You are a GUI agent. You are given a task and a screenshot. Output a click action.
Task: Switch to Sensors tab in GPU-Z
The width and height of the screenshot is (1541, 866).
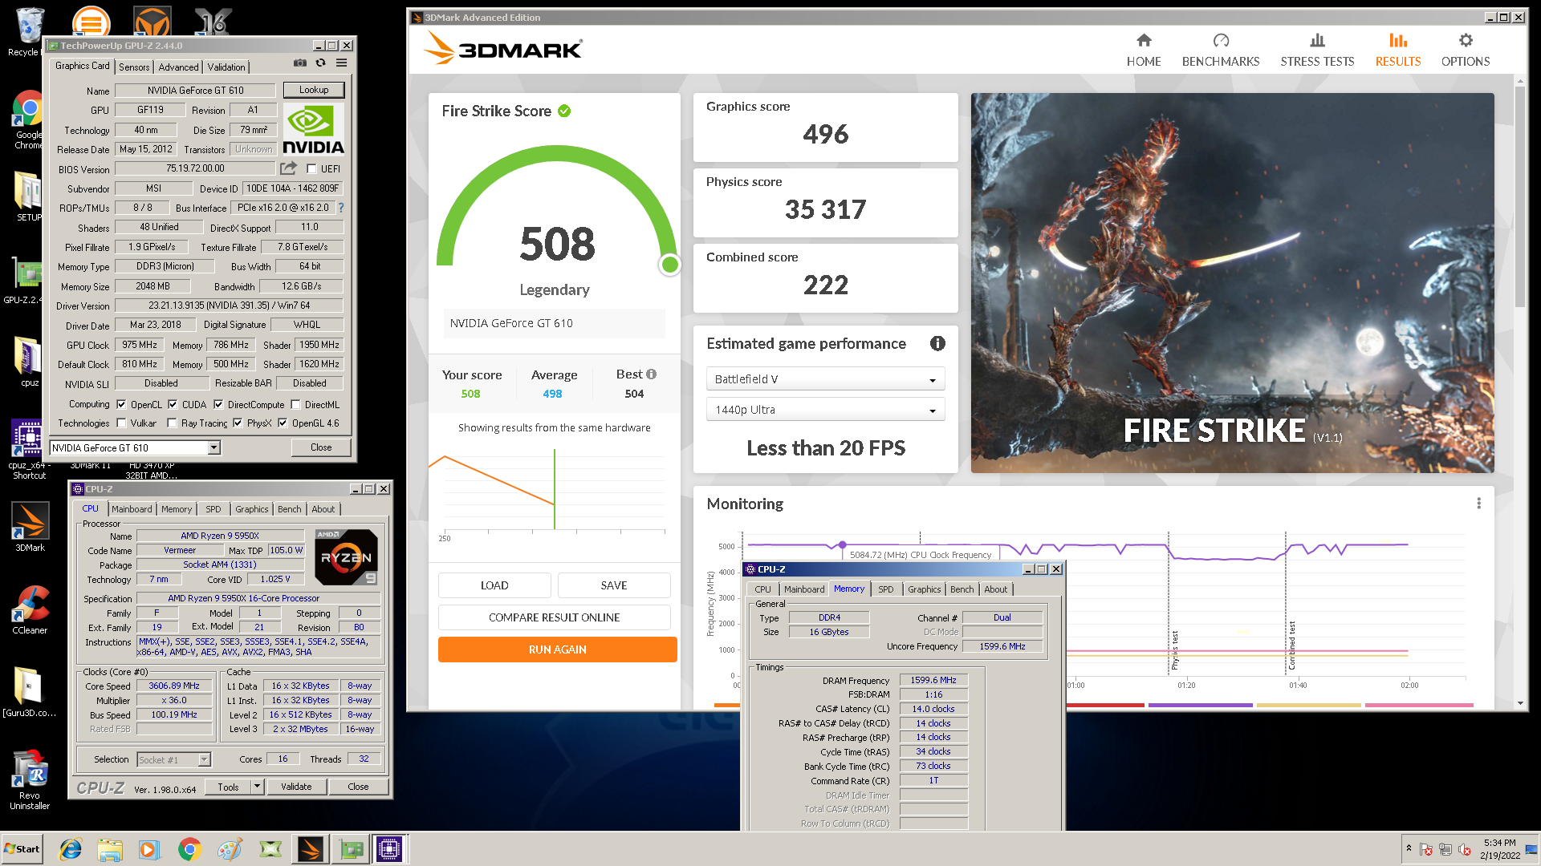coord(134,67)
